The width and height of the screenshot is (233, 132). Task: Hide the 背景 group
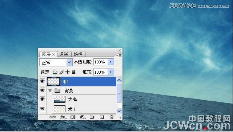point(43,90)
